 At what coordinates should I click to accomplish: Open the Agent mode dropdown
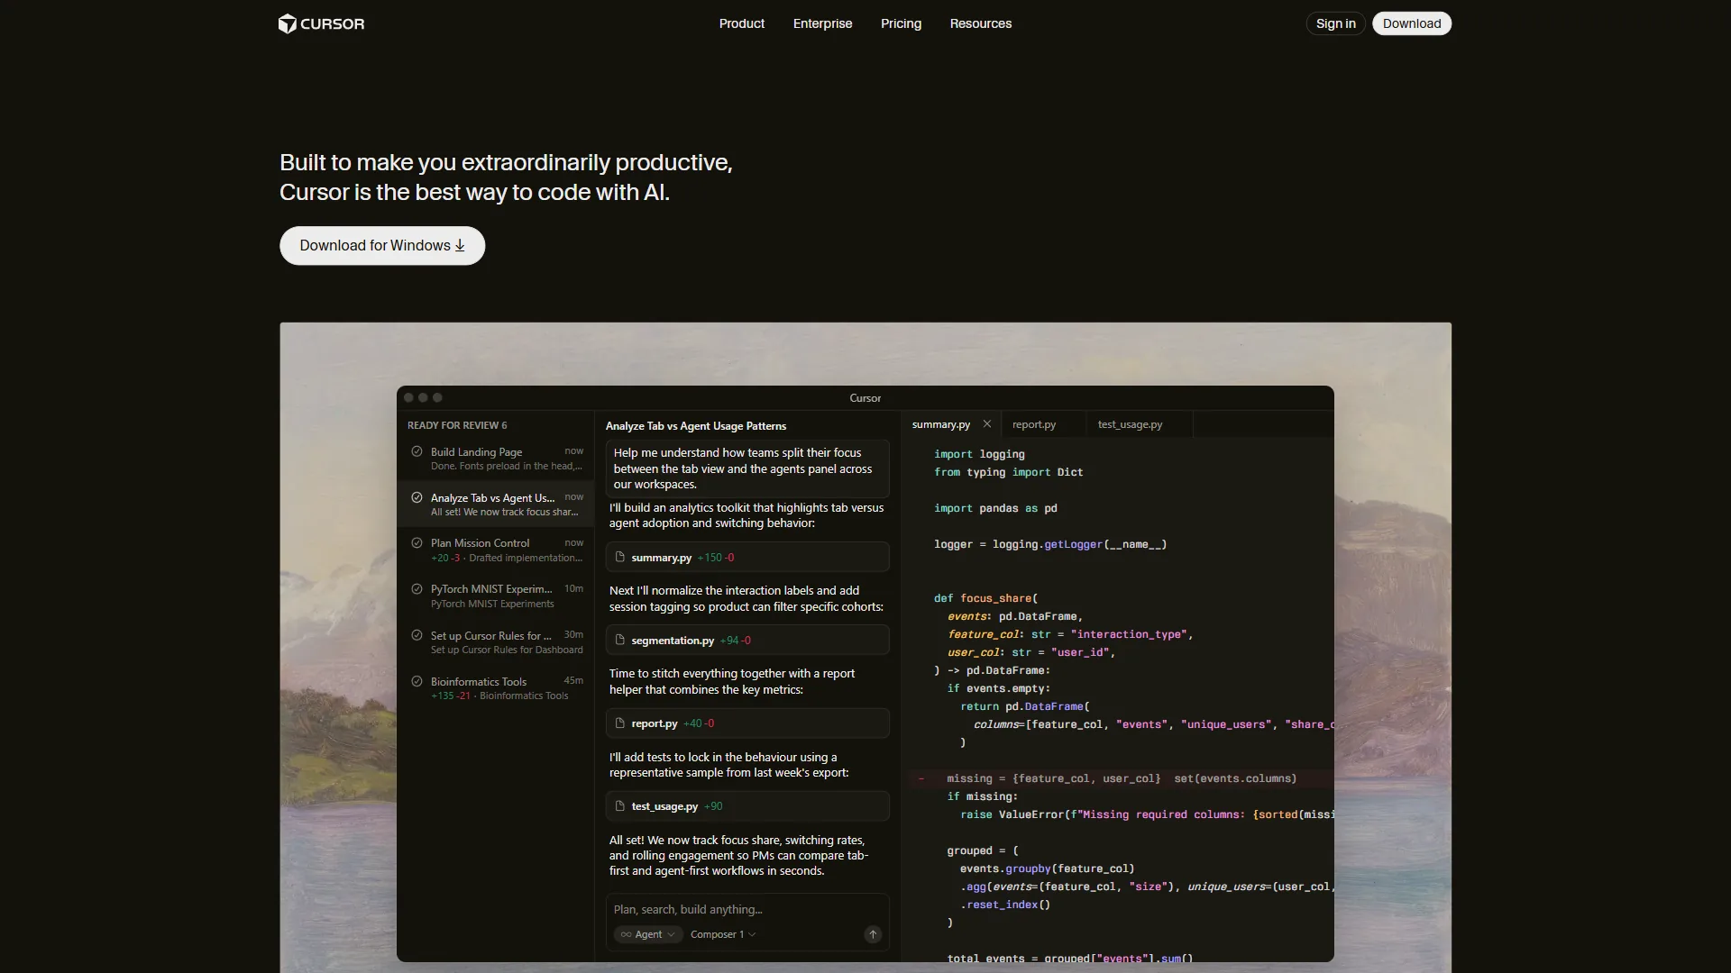click(x=647, y=934)
